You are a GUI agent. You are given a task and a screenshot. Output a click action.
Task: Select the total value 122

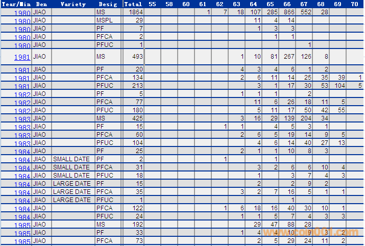[137, 208]
